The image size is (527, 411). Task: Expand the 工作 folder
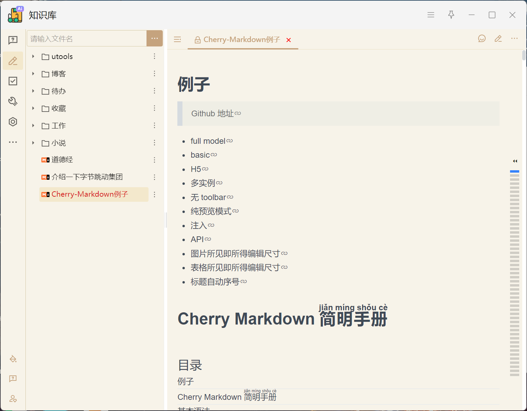(x=33, y=125)
